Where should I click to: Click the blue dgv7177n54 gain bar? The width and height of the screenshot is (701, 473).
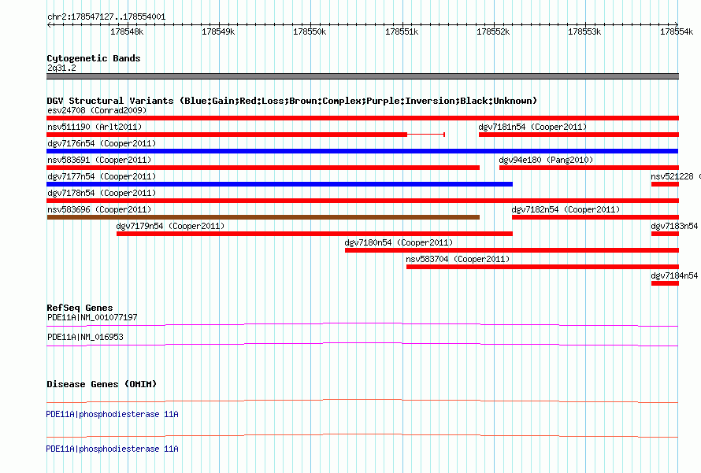click(280, 184)
